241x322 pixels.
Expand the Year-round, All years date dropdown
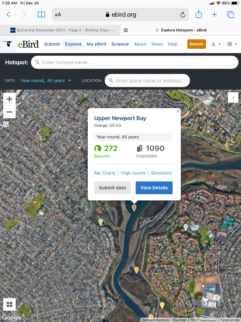[46, 80]
